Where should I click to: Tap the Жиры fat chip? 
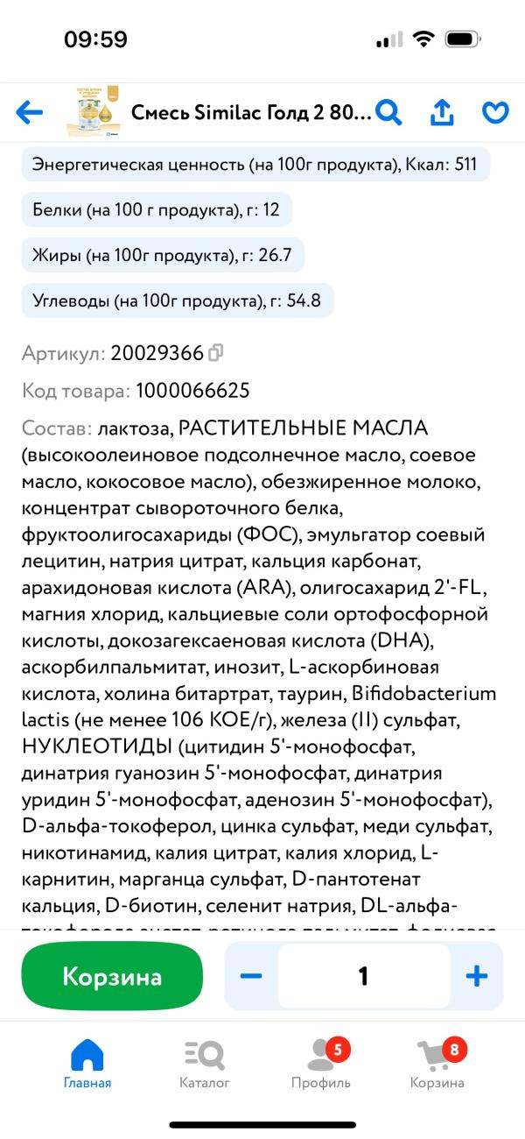pyautogui.click(x=162, y=256)
